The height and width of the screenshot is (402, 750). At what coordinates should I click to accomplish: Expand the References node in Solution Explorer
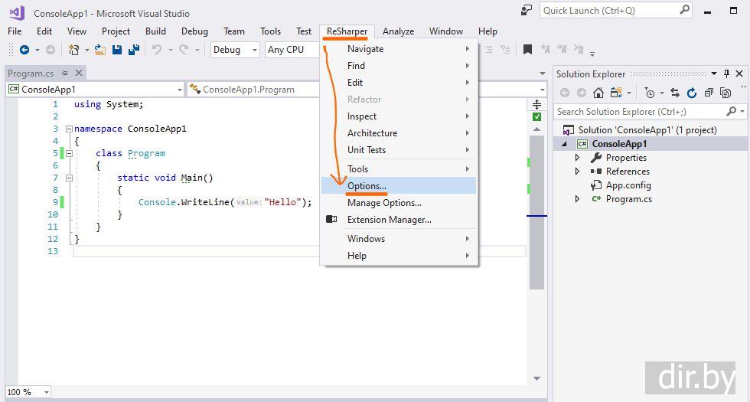coord(578,172)
